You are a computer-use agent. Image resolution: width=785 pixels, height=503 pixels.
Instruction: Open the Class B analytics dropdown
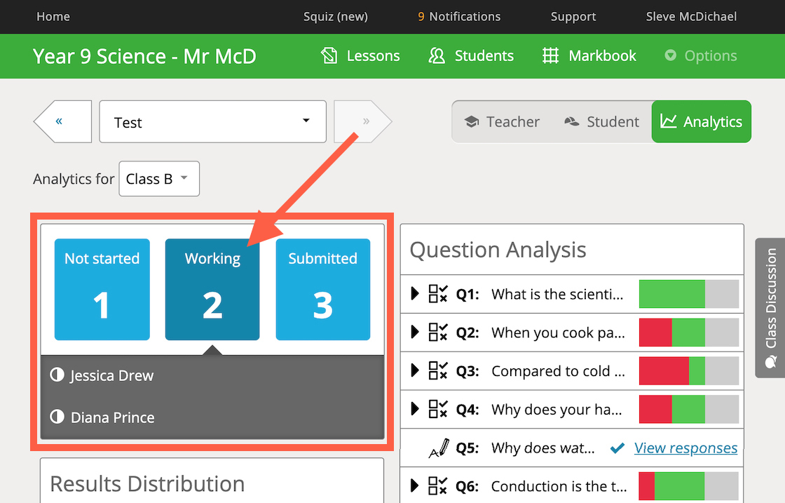click(159, 179)
